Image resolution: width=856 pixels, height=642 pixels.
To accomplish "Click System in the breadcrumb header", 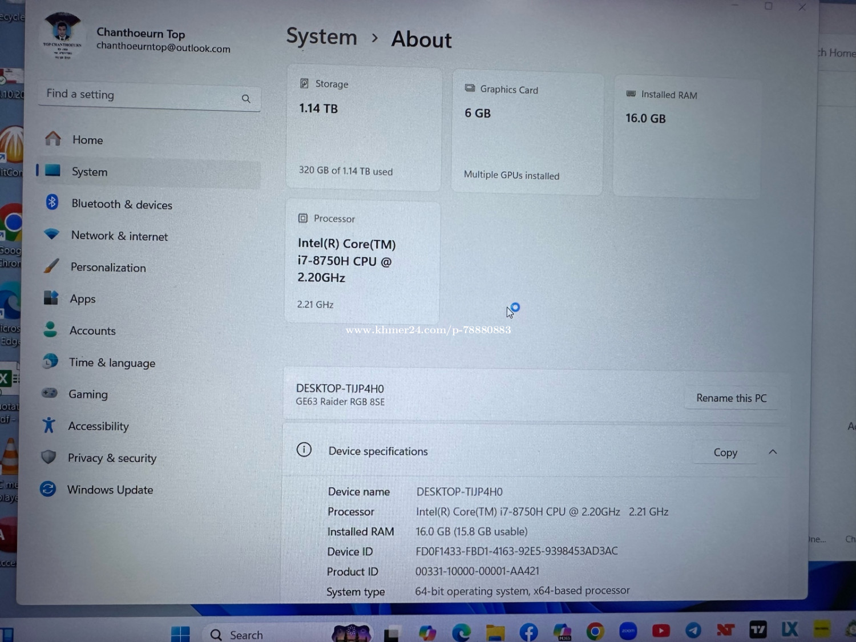I will pyautogui.click(x=321, y=37).
